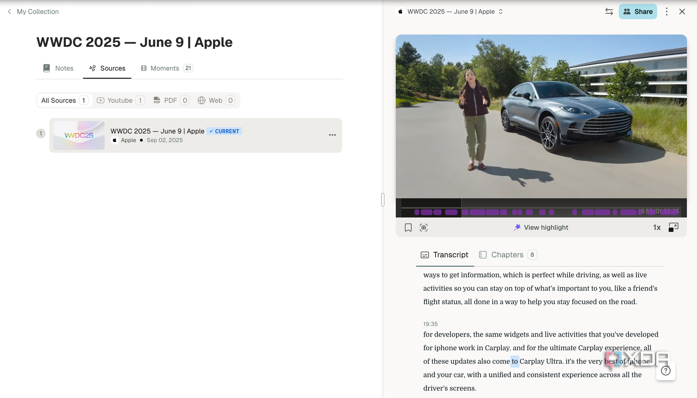Open the three-dot options menu top right
Image resolution: width=697 pixels, height=398 pixels.
[x=667, y=11]
